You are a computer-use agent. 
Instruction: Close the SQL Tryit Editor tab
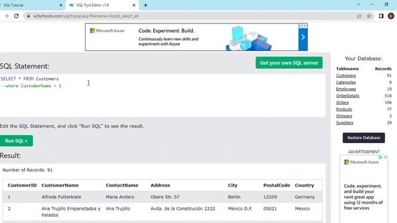[x=134, y=5]
